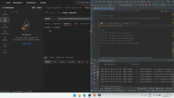Open Produto - Atualizar foto request tab
This screenshot has height=98, width=174.
pyautogui.click(x=52, y=8)
